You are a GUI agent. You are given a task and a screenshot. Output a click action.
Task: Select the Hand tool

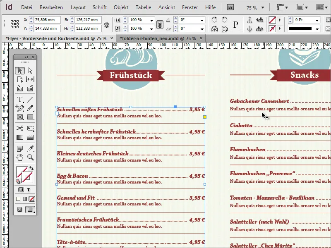(x=20, y=157)
